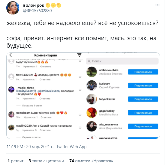The width and height of the screenshot is (167, 165).
Task: Follow gagarinskay with Подписаться button
Action: click(143, 113)
